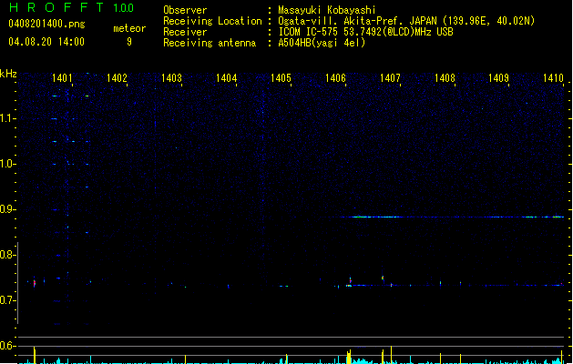
Task: Click the 1401 time axis marker
Action: tap(62, 78)
